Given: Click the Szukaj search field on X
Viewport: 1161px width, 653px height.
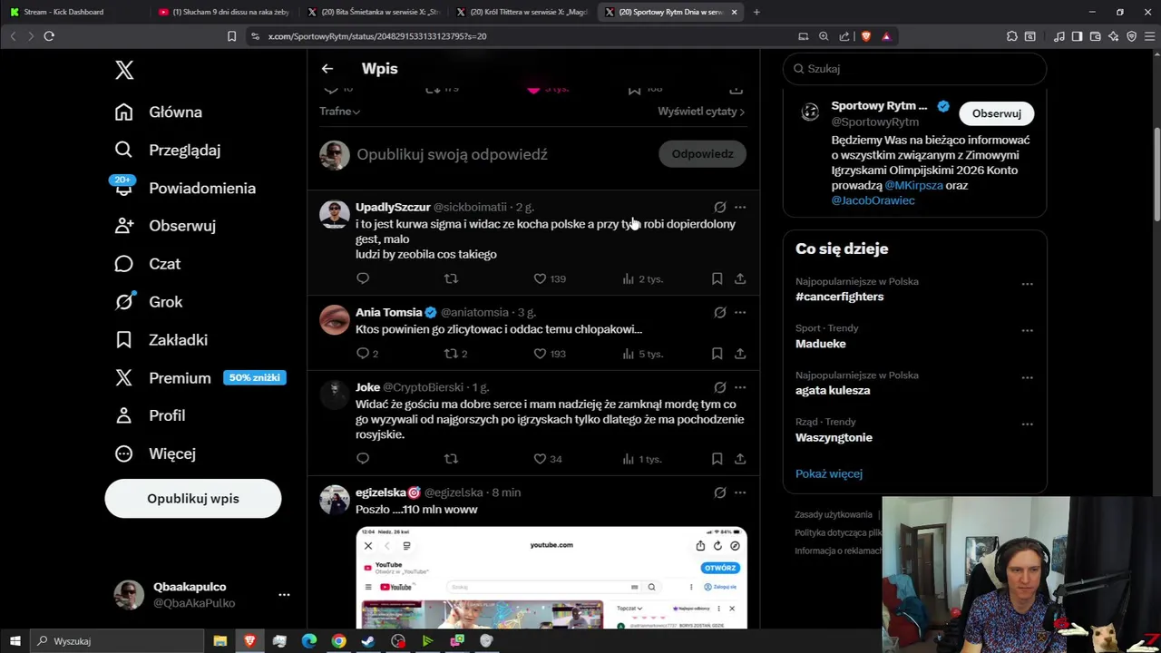Looking at the screenshot, I should (914, 69).
